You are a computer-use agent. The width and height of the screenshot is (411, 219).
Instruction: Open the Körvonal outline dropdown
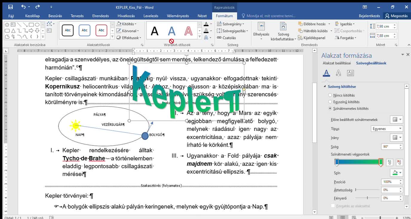[x=128, y=31]
